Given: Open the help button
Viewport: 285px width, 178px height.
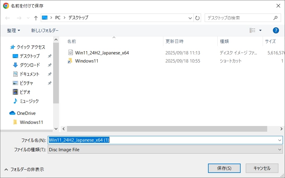Looking at the screenshot, I should 276,30.
